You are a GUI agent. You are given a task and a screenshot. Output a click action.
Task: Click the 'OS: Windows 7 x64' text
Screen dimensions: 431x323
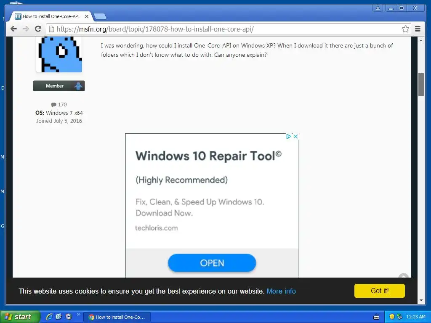[x=59, y=113]
